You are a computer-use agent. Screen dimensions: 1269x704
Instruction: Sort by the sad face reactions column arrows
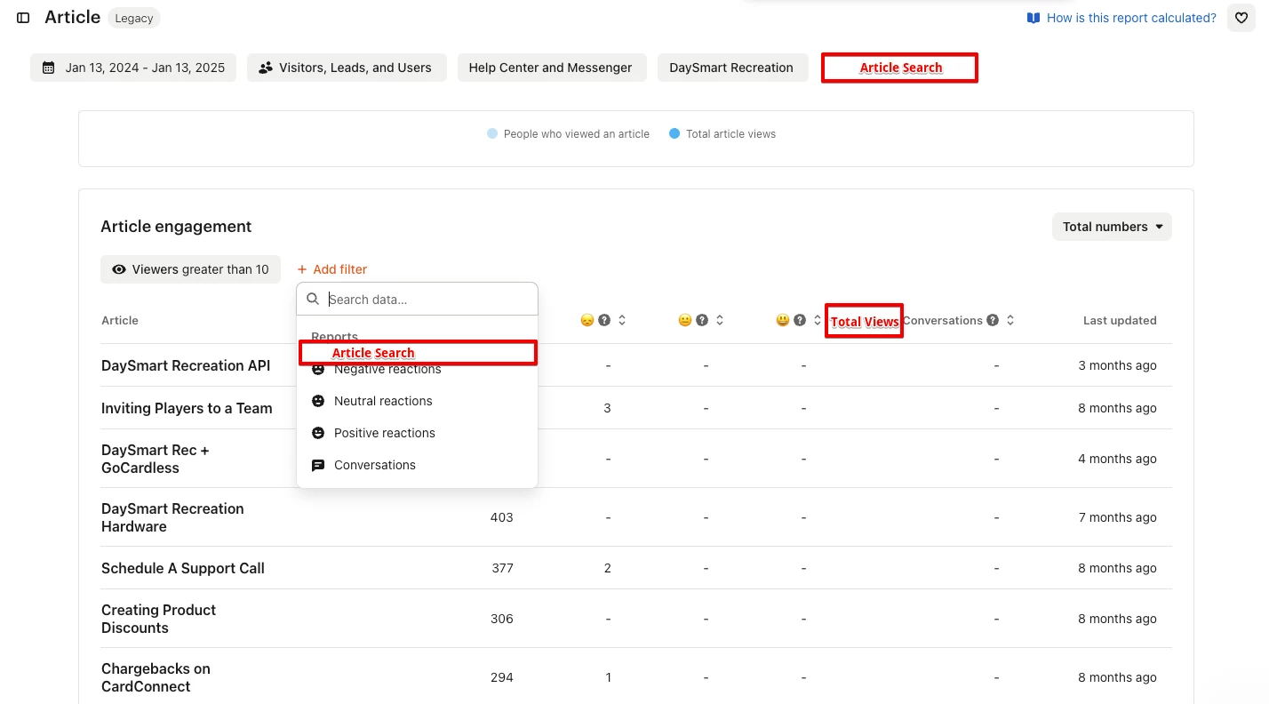point(622,320)
